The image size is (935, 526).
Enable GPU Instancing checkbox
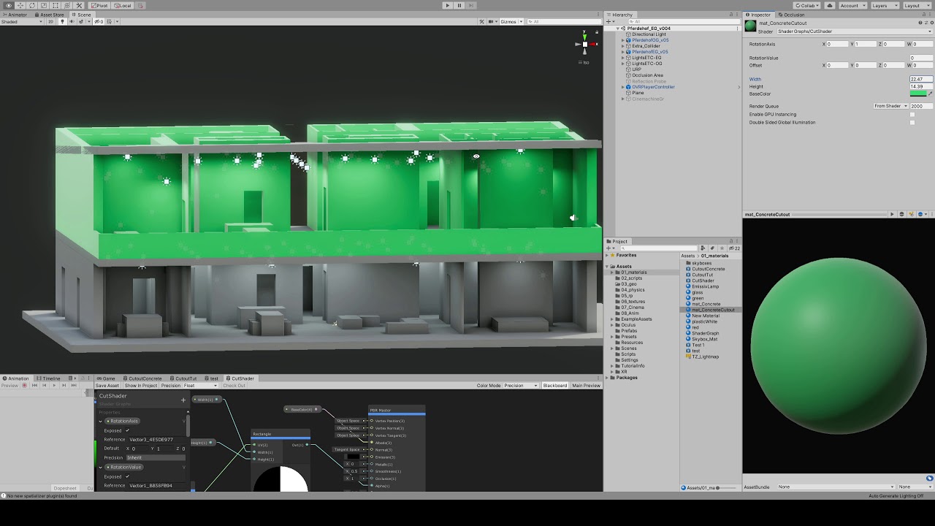(x=912, y=115)
